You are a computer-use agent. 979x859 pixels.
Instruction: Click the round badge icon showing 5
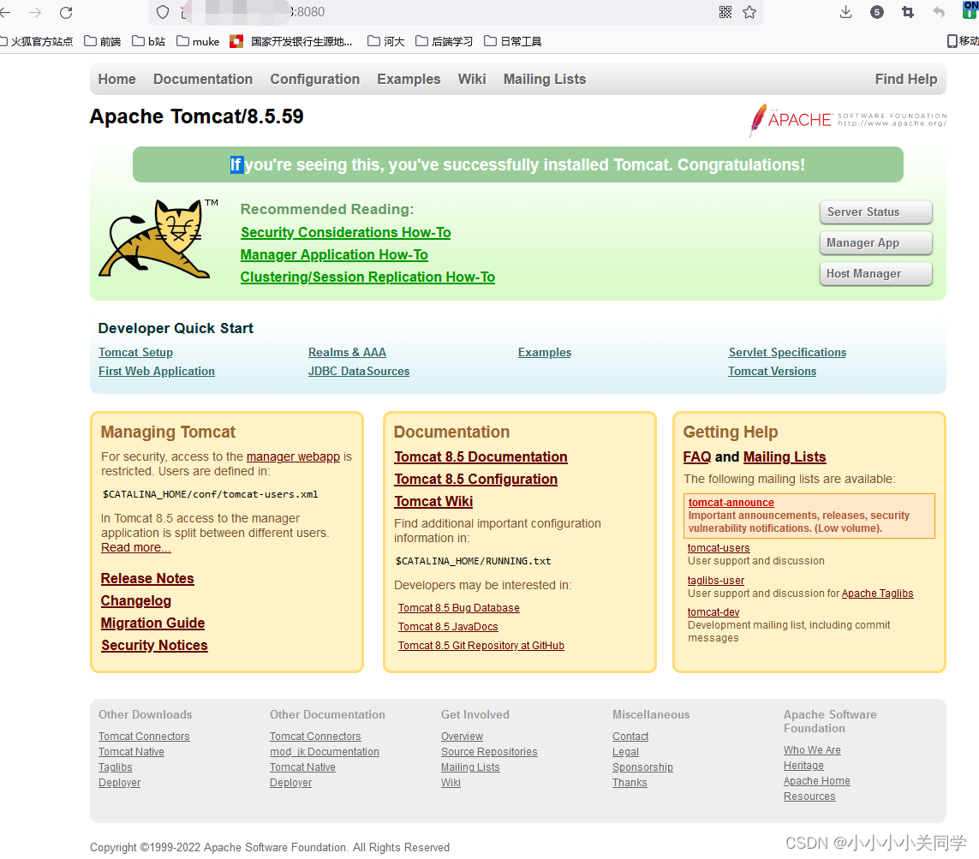click(x=876, y=12)
